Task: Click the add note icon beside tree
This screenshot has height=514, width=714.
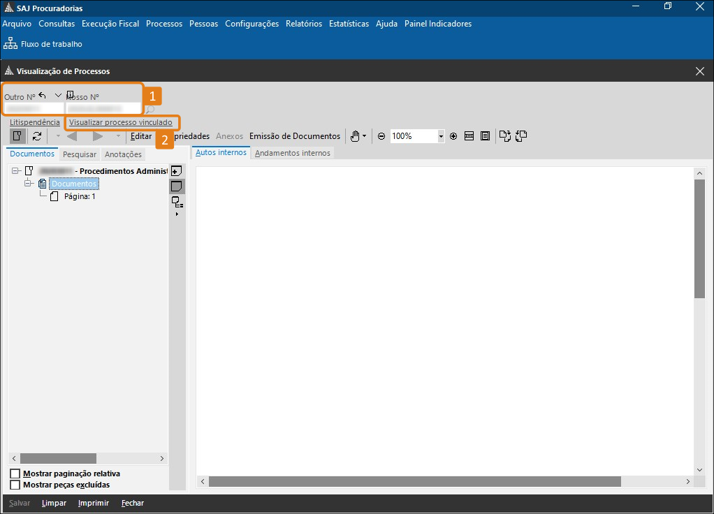Action: [x=177, y=171]
